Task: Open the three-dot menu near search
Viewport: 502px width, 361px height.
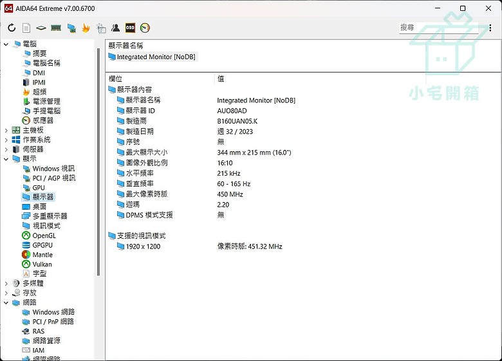Action: coord(490,28)
